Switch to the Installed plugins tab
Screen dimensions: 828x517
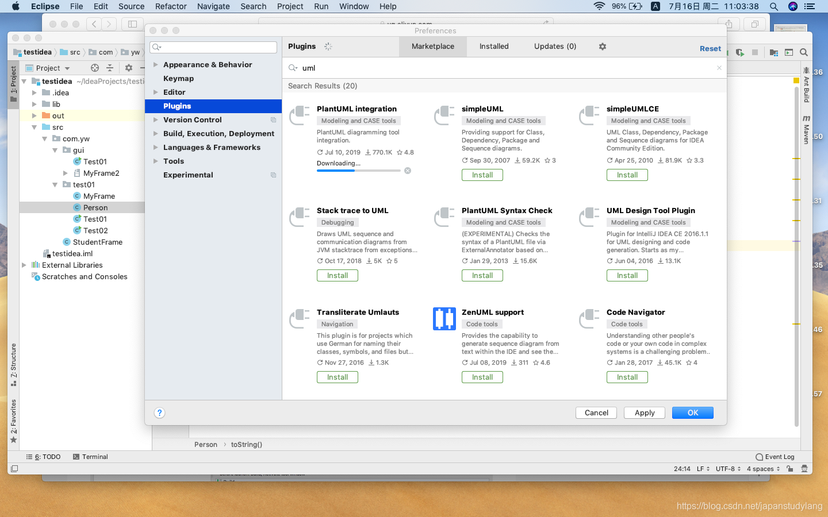pyautogui.click(x=493, y=46)
